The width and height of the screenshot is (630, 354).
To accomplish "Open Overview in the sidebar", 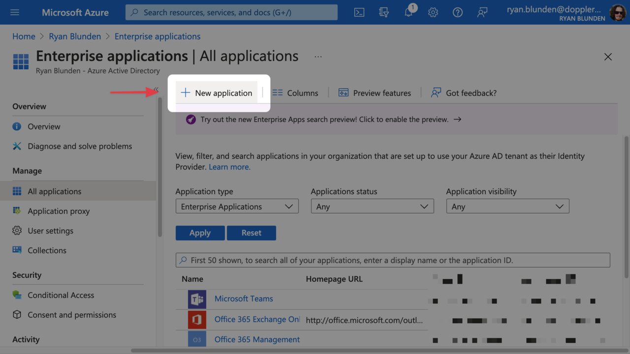I will (44, 126).
